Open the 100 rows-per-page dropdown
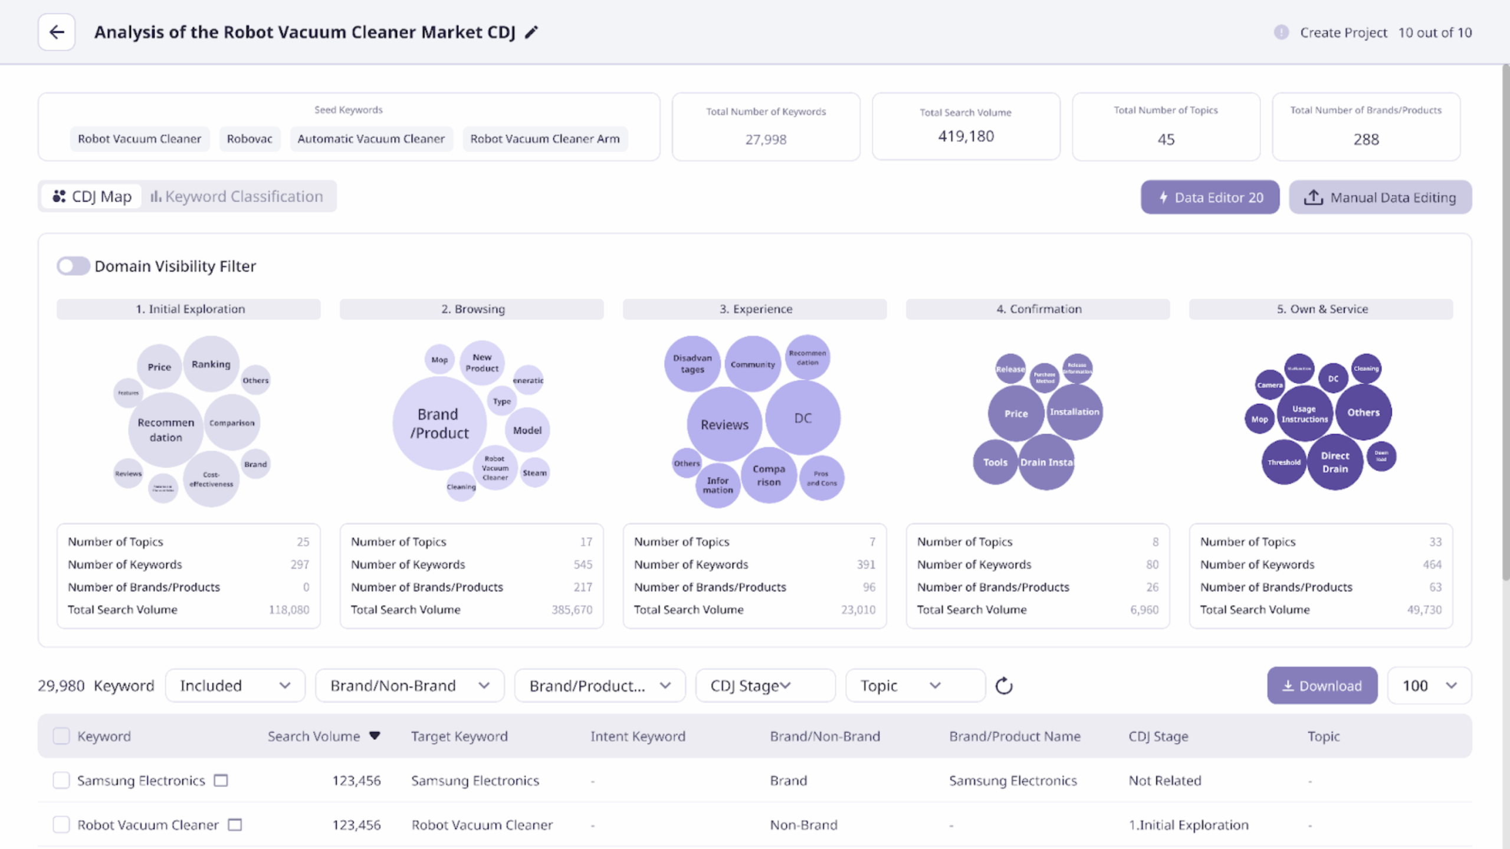This screenshot has width=1510, height=849. click(1429, 686)
